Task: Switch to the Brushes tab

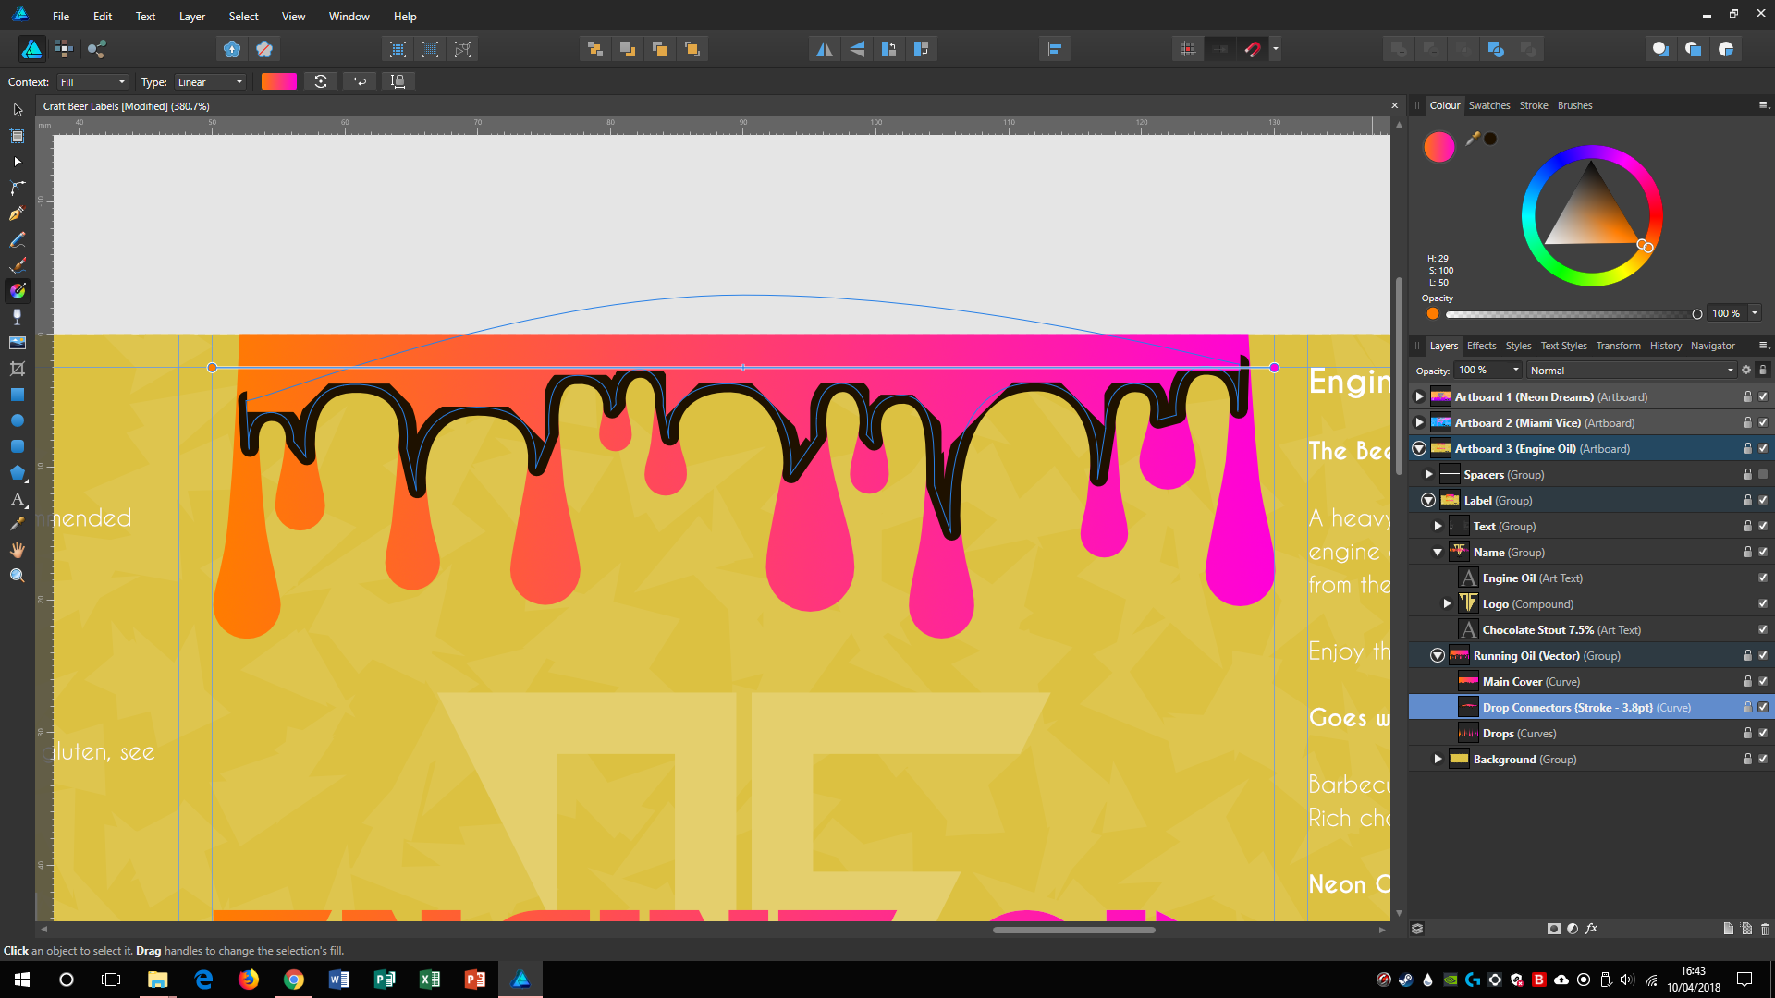Action: (1574, 105)
